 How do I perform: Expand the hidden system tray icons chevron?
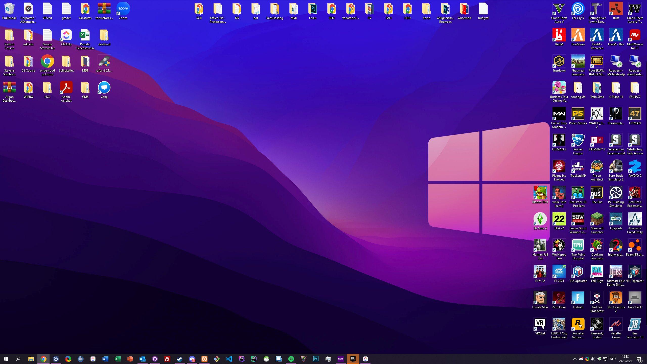pos(575,359)
